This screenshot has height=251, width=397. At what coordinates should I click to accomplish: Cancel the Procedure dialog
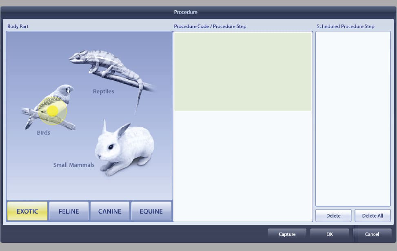[x=372, y=234]
